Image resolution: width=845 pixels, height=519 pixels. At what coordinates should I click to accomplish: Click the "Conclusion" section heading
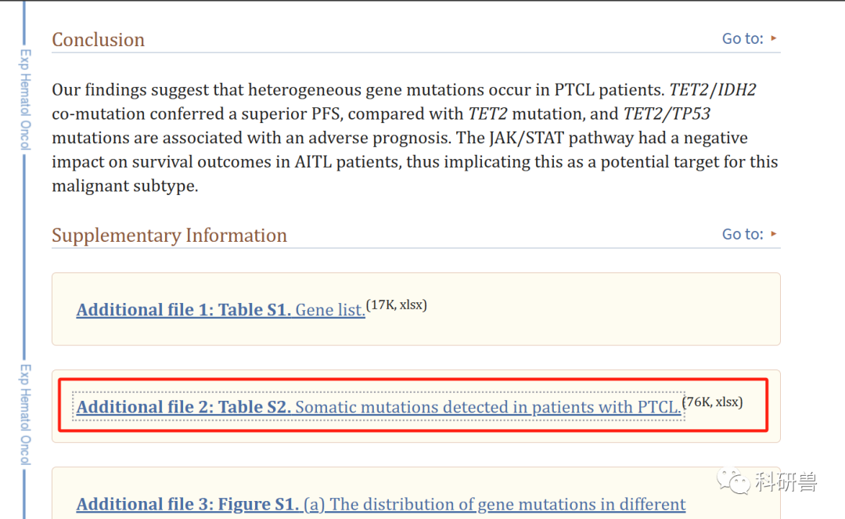[x=99, y=40]
